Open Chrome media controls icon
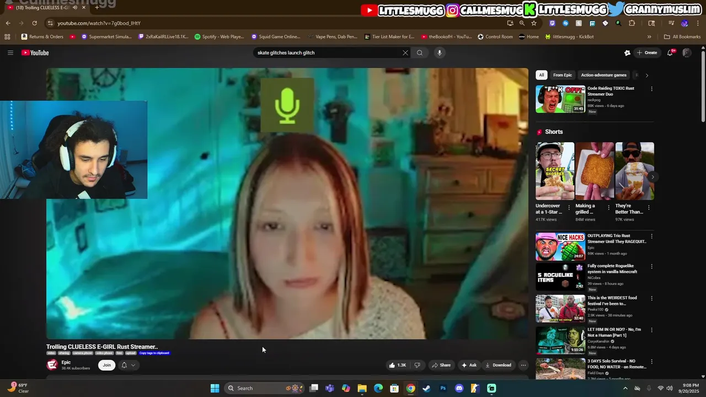 (x=671, y=23)
